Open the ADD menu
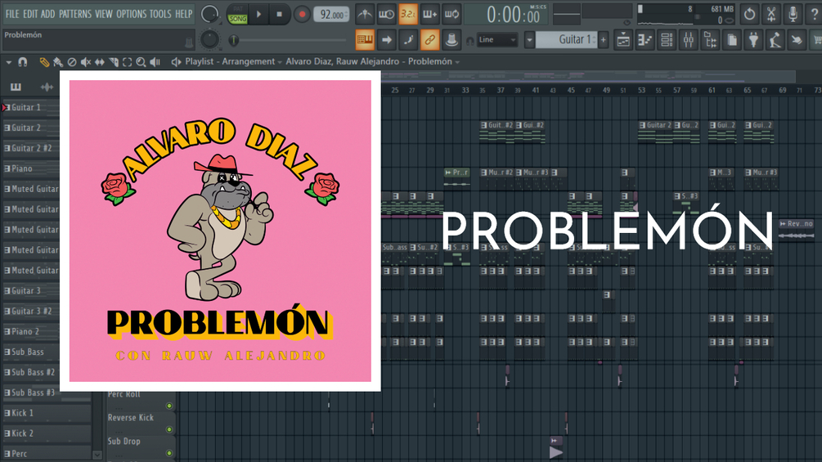The image size is (822, 462). 47,14
